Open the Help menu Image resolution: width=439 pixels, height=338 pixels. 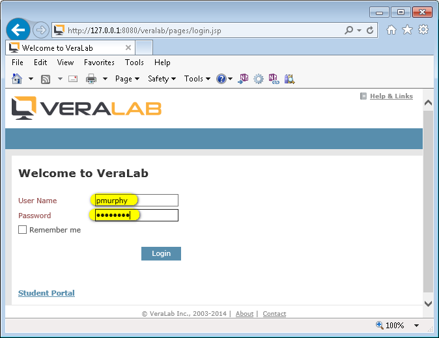click(x=162, y=63)
